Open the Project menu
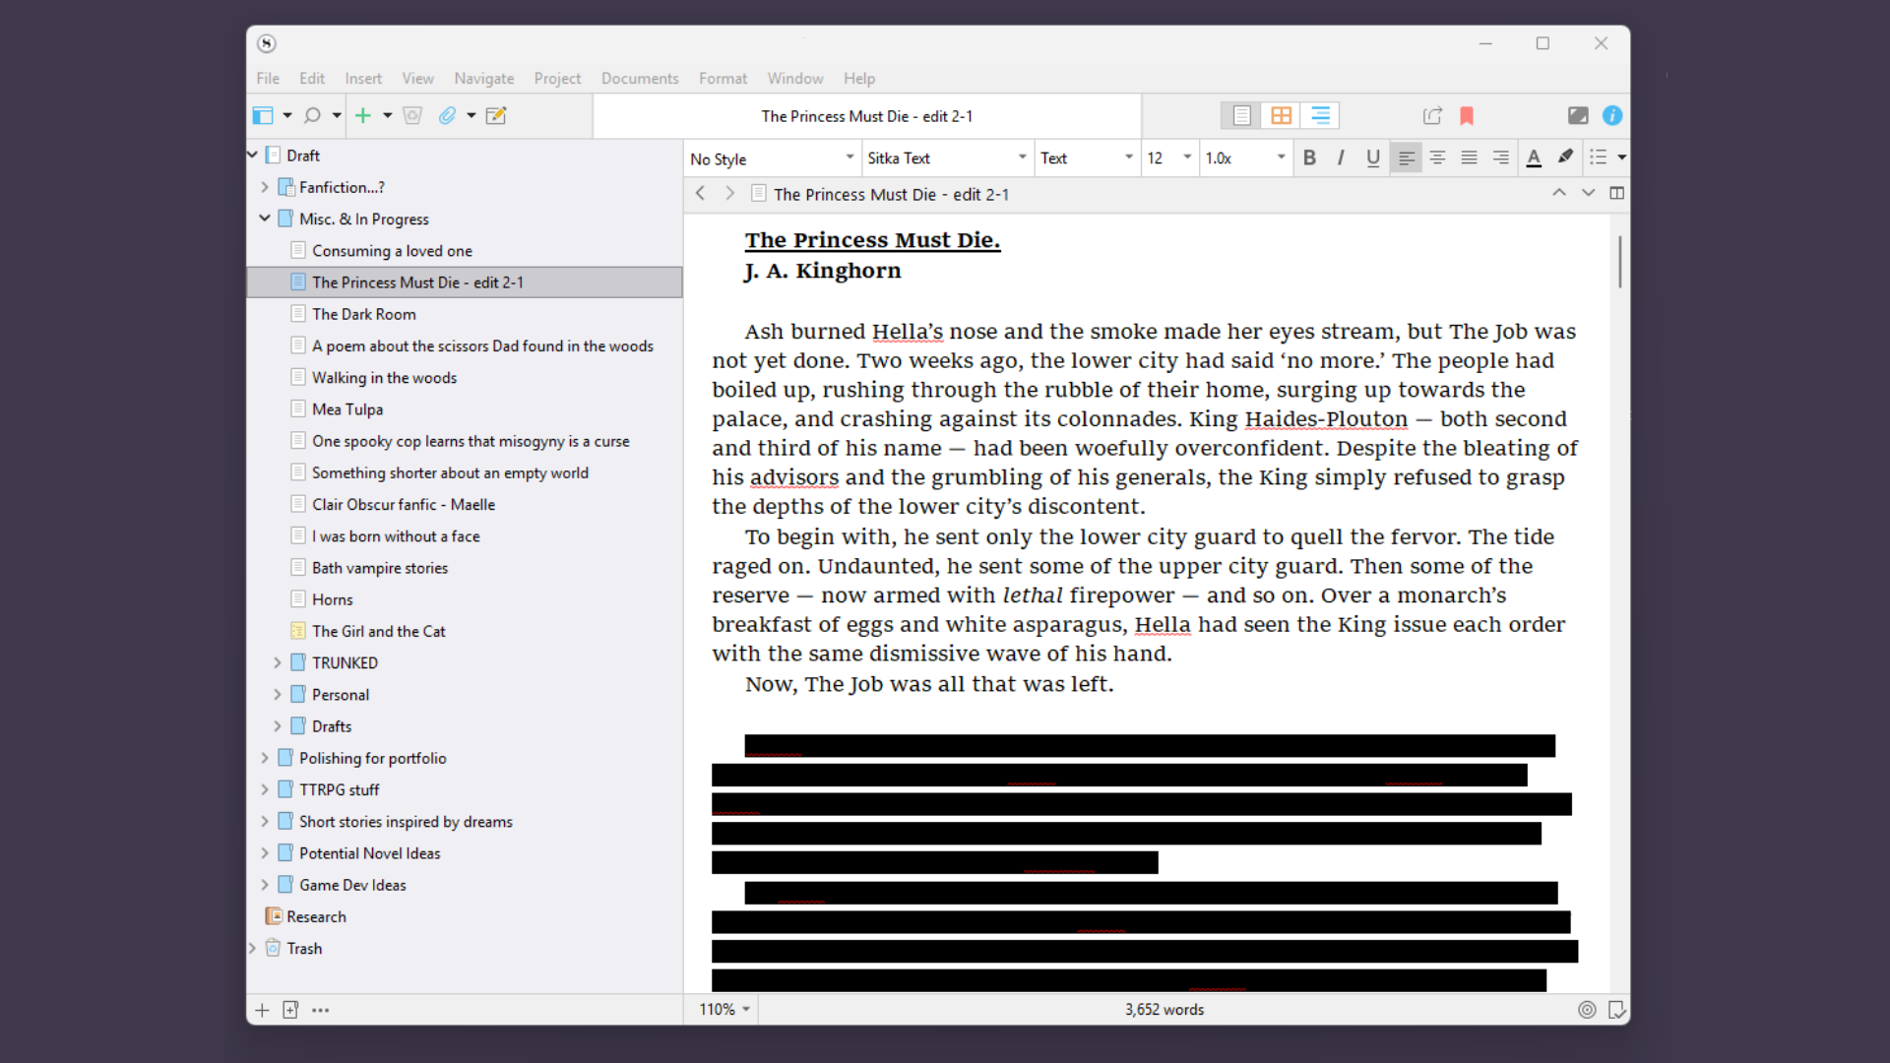Image resolution: width=1890 pixels, height=1063 pixels. point(557,79)
